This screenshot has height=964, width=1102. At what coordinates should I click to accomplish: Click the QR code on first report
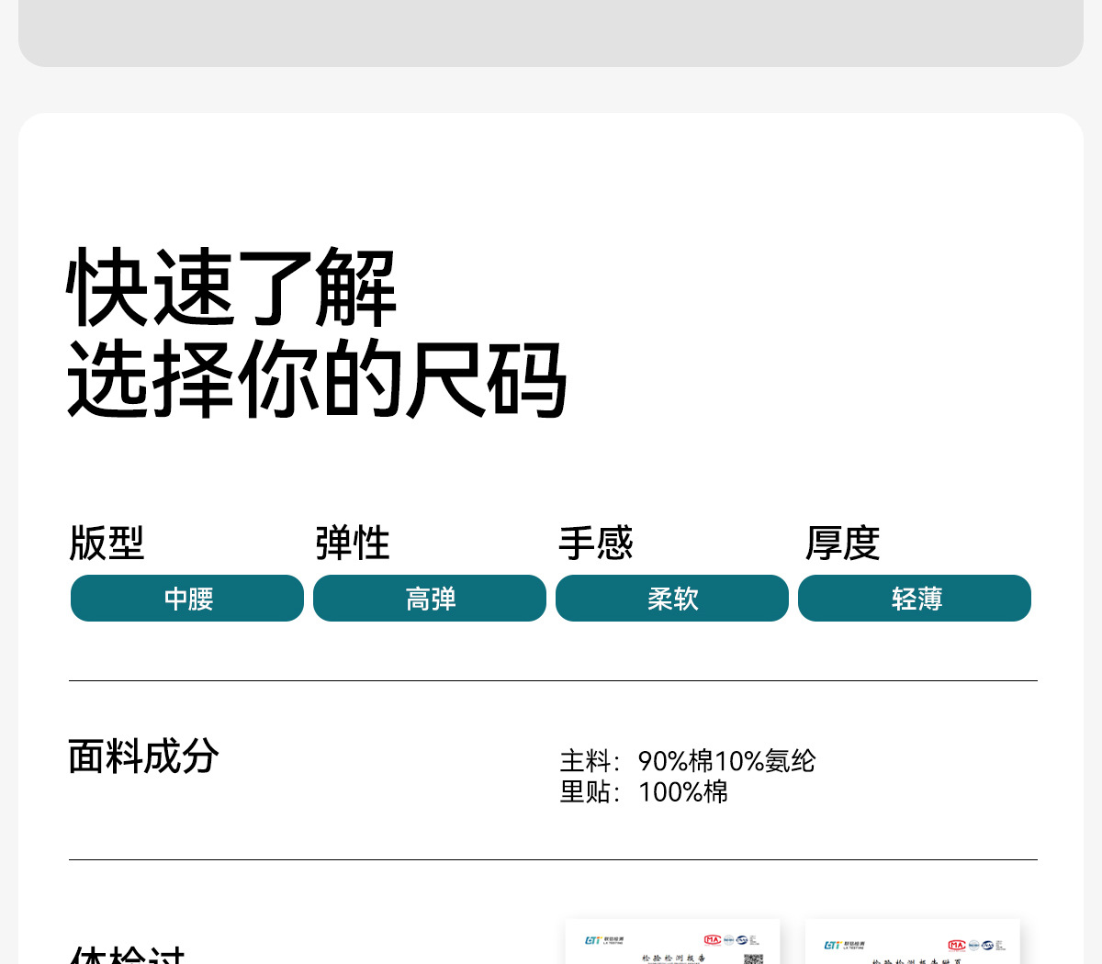click(x=753, y=958)
